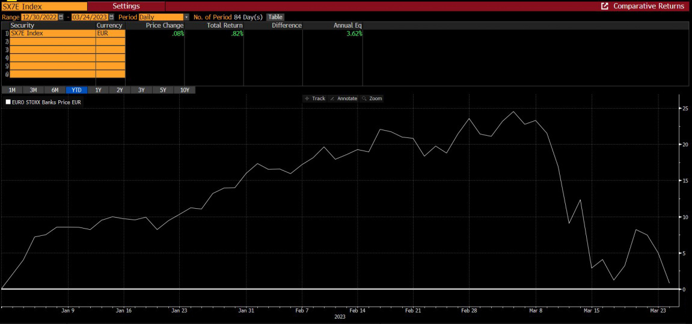Click the empty security cell in row 2
The height and width of the screenshot is (324, 692).
[x=52, y=42]
